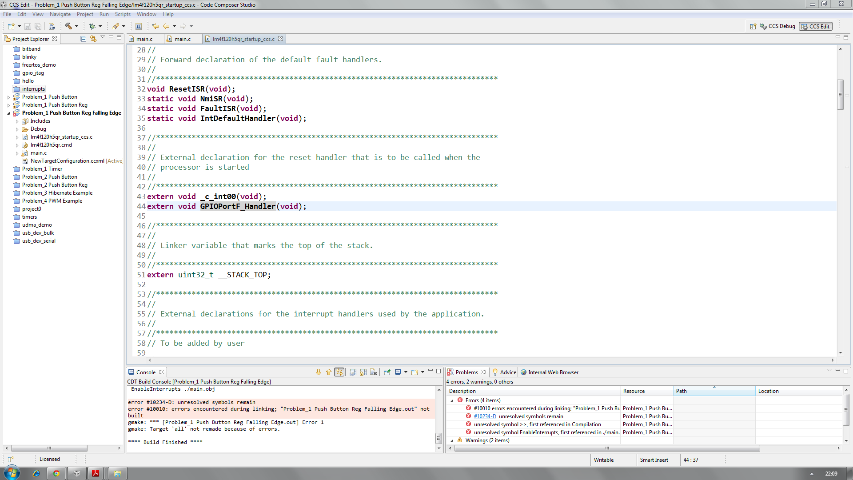Click the editor vertical scrollbar thumb

(x=840, y=94)
